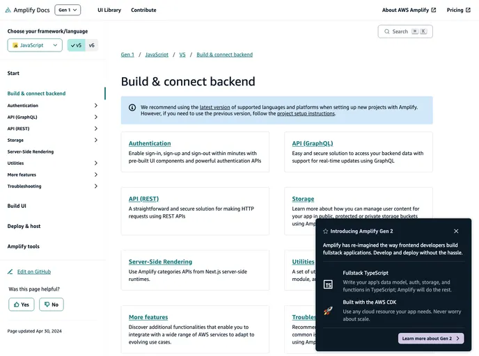
Task: Click the Fullstack TypeScript heading text
Action: coord(366,273)
